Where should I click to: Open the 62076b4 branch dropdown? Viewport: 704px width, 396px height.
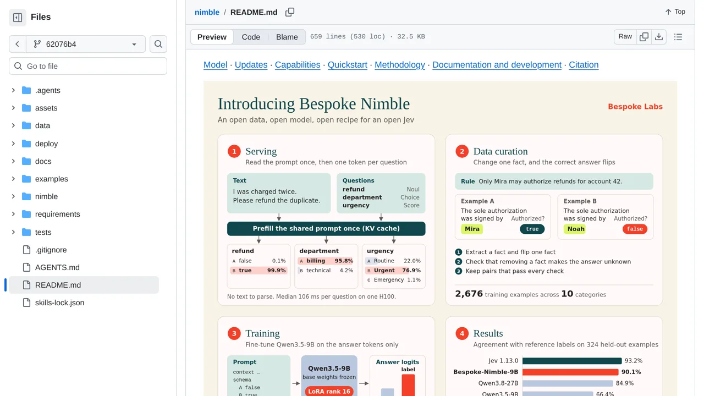(85, 44)
